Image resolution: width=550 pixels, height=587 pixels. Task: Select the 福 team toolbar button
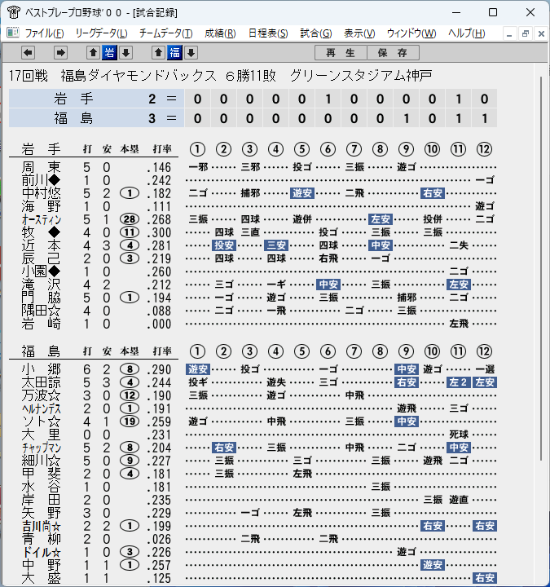click(x=174, y=53)
